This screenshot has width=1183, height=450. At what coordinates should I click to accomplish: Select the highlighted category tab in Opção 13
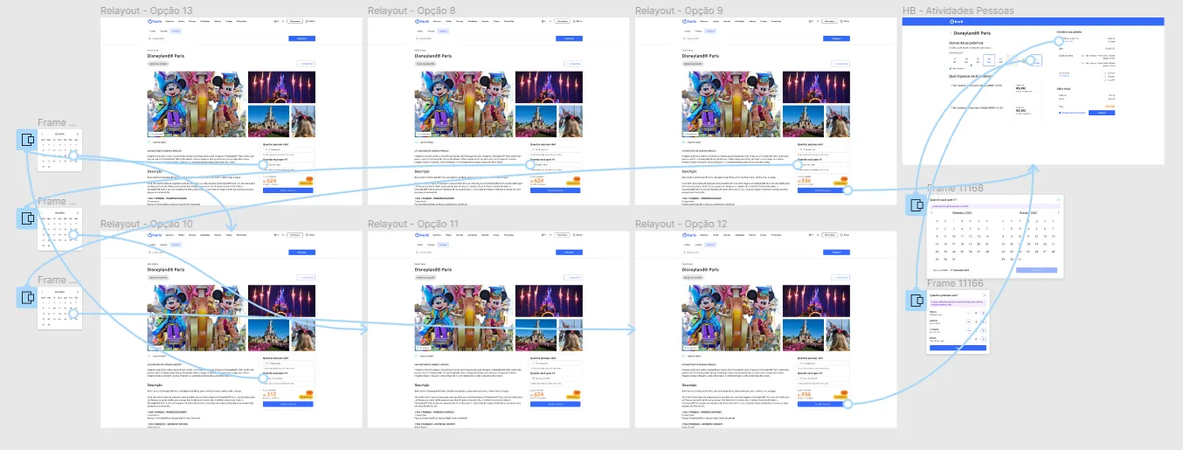pyautogui.click(x=176, y=31)
